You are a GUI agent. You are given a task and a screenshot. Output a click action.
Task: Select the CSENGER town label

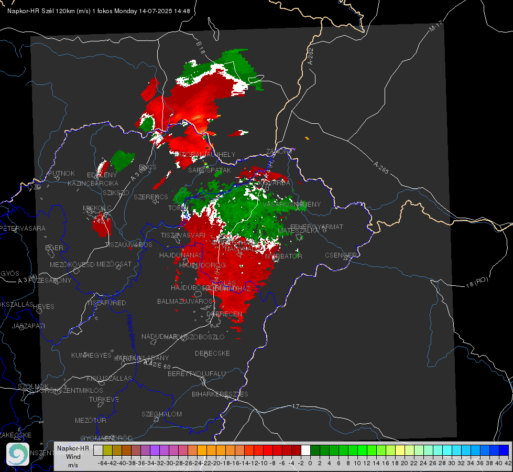(x=341, y=255)
